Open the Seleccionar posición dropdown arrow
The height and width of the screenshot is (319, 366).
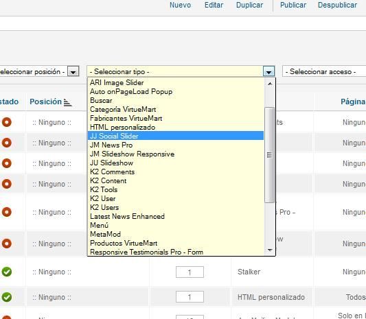click(x=73, y=71)
